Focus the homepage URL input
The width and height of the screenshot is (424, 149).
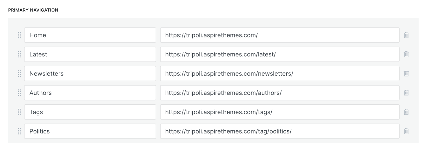coord(279,35)
